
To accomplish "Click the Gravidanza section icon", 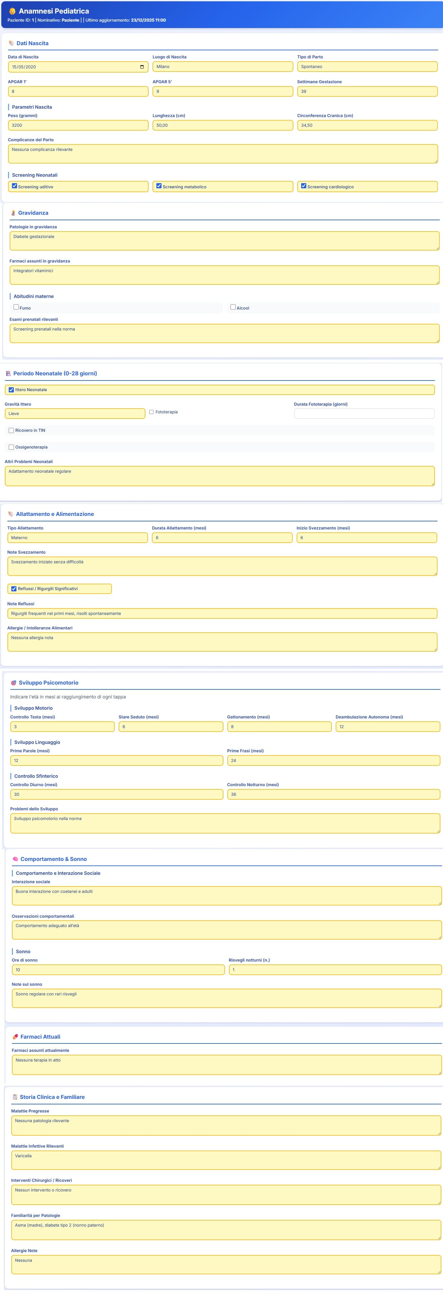I will pos(13,213).
